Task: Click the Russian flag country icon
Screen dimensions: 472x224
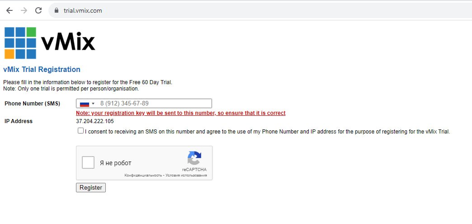Action: click(85, 104)
